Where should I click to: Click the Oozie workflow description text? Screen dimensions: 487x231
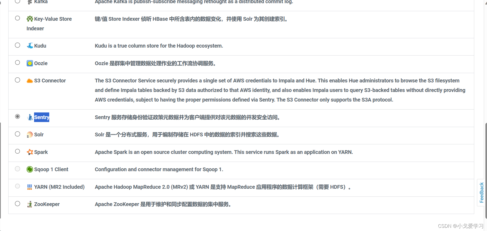(x=155, y=63)
